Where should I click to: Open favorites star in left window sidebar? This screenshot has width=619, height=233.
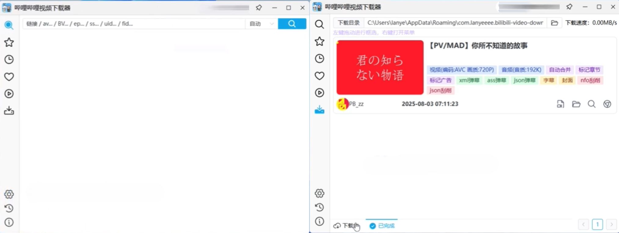[9, 42]
